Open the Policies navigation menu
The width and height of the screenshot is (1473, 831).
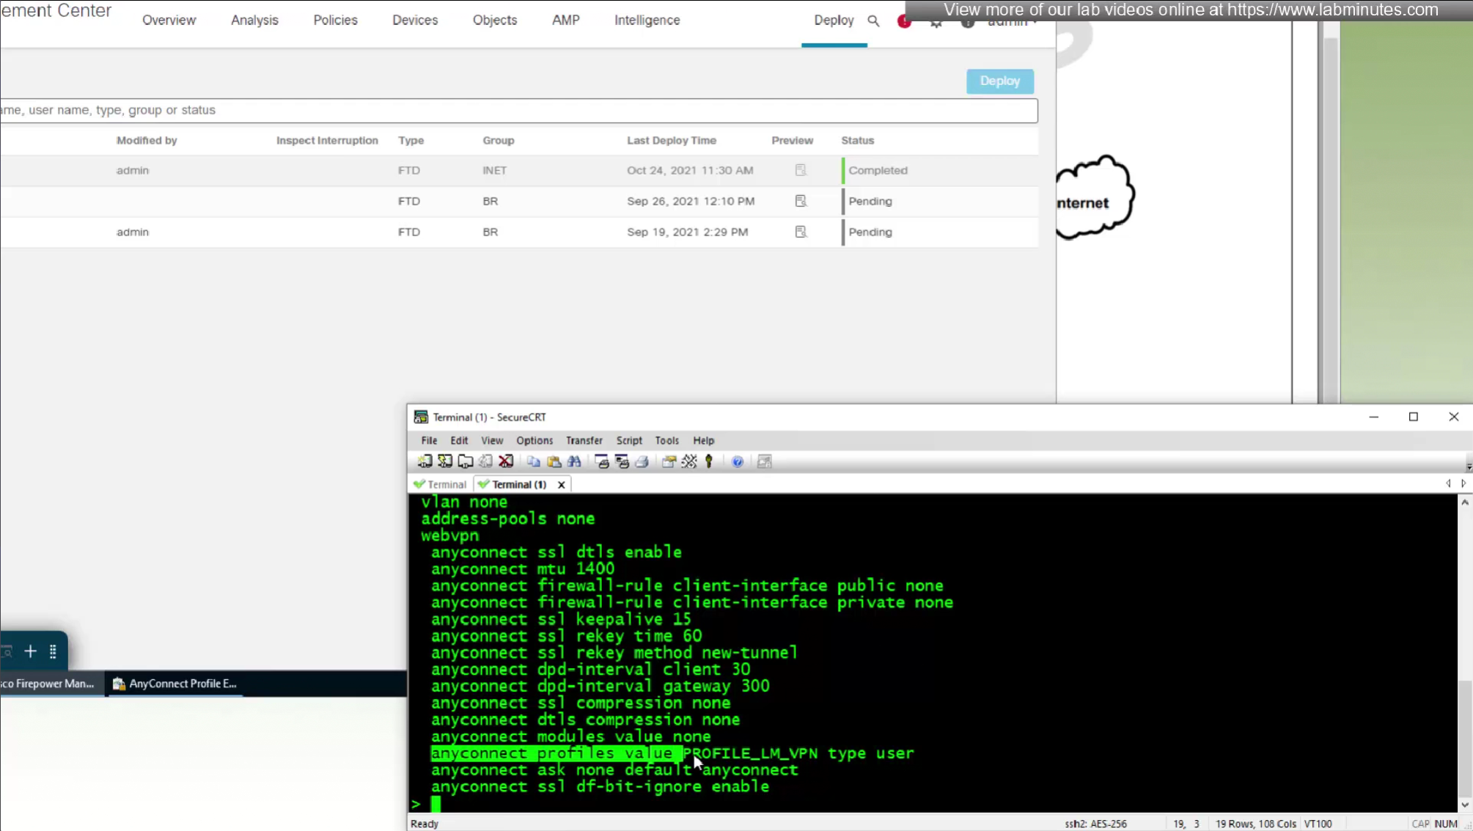[335, 21]
